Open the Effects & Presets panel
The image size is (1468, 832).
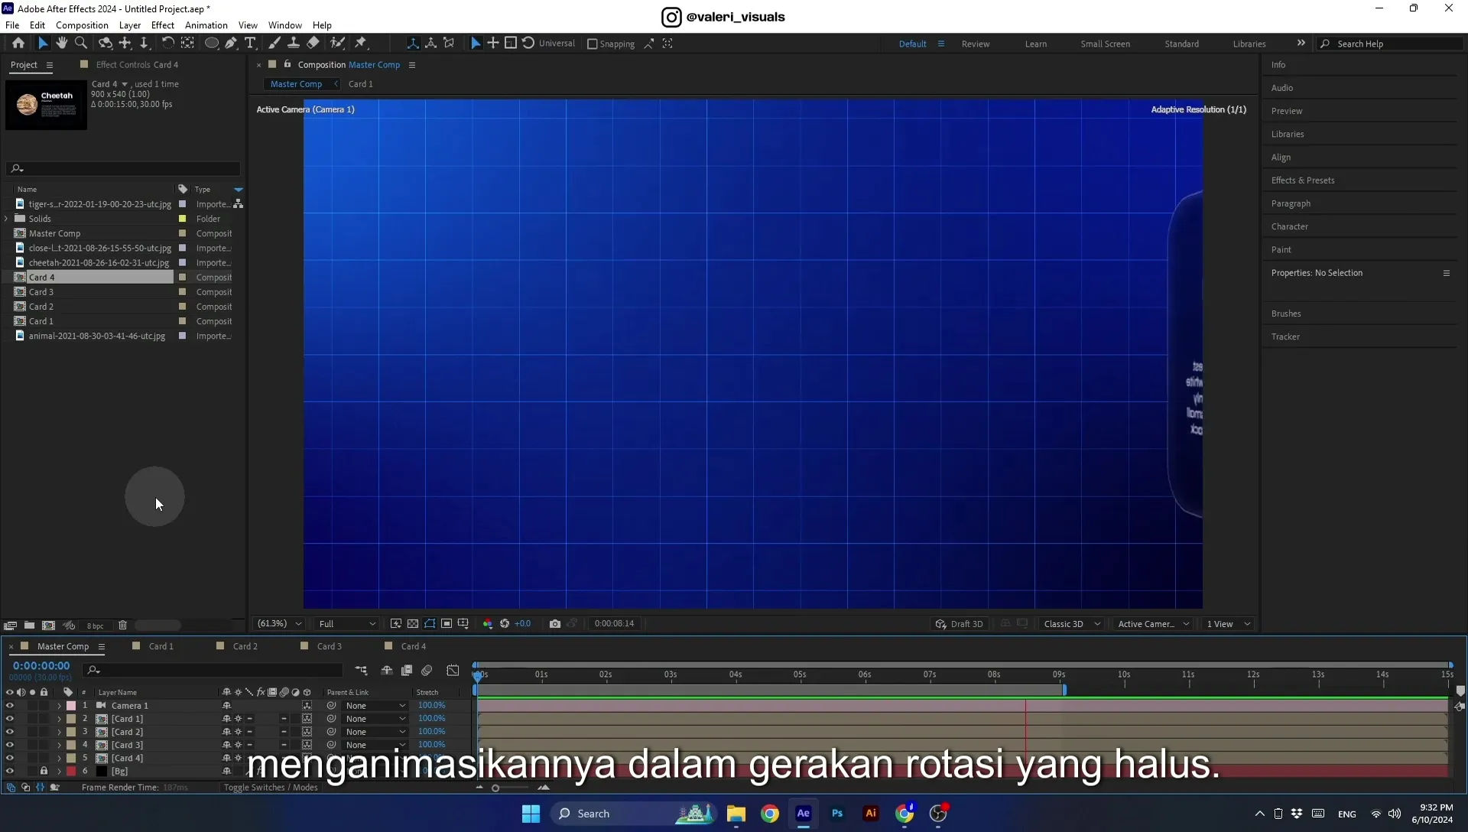1303,180
